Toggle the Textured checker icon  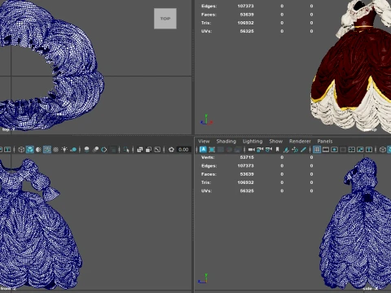[55, 150]
